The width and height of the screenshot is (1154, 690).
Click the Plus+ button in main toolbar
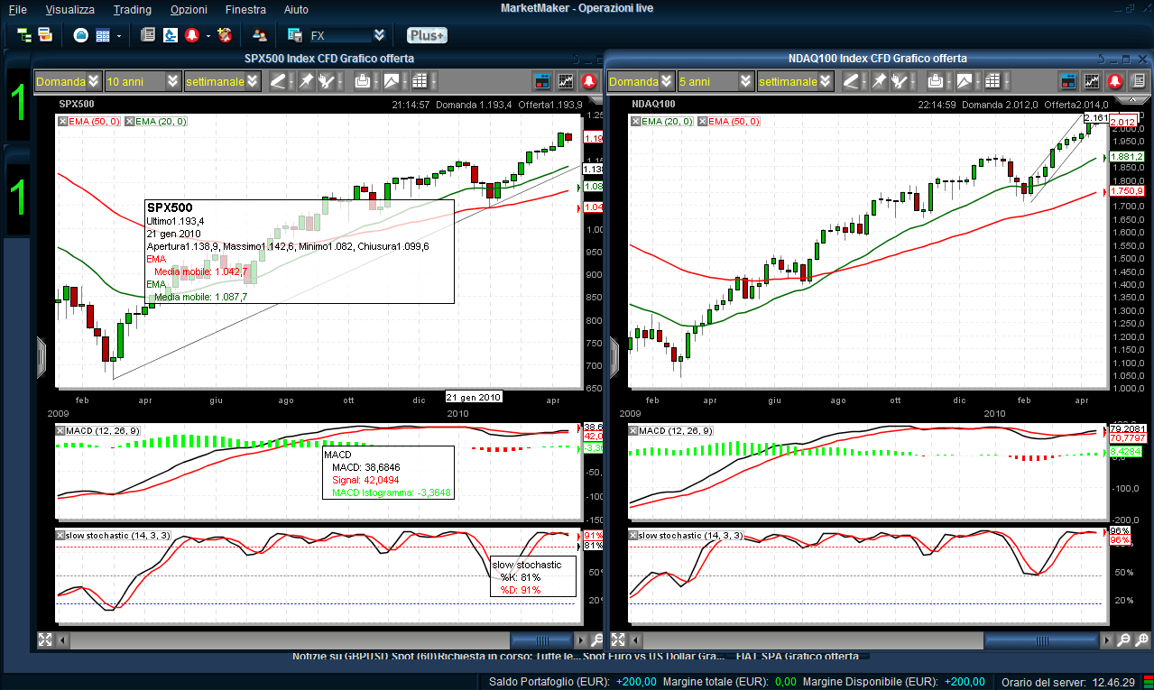click(427, 35)
